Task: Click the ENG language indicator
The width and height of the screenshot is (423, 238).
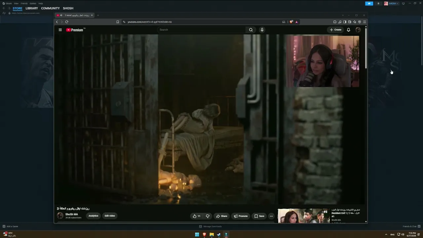Action: coord(393,235)
